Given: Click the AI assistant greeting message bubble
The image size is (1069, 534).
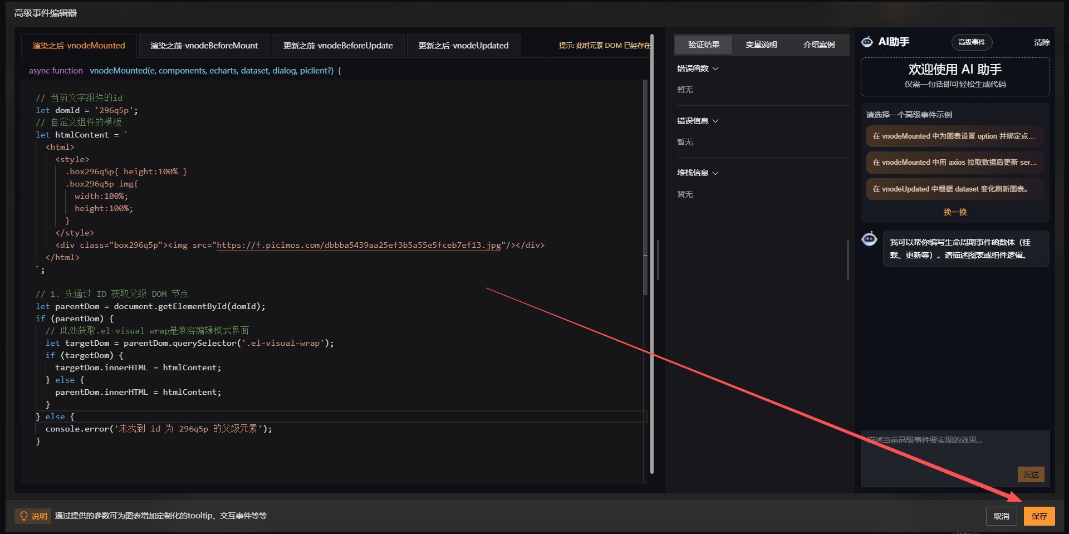Looking at the screenshot, I should 966,249.
